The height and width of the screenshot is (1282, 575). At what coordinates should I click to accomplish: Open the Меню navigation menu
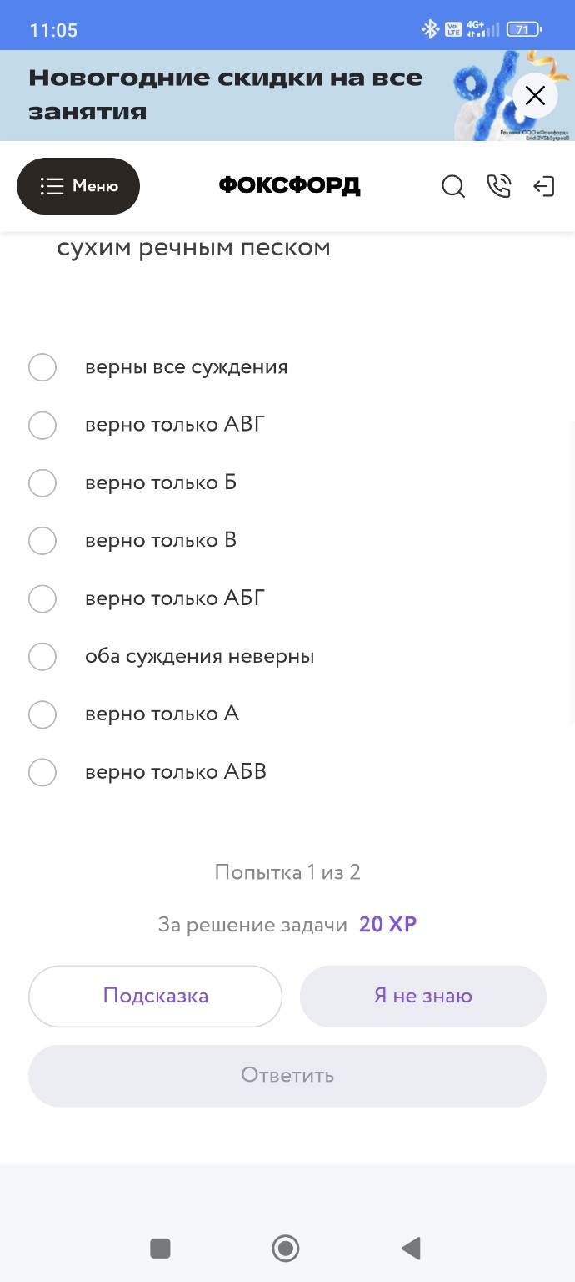(x=78, y=185)
